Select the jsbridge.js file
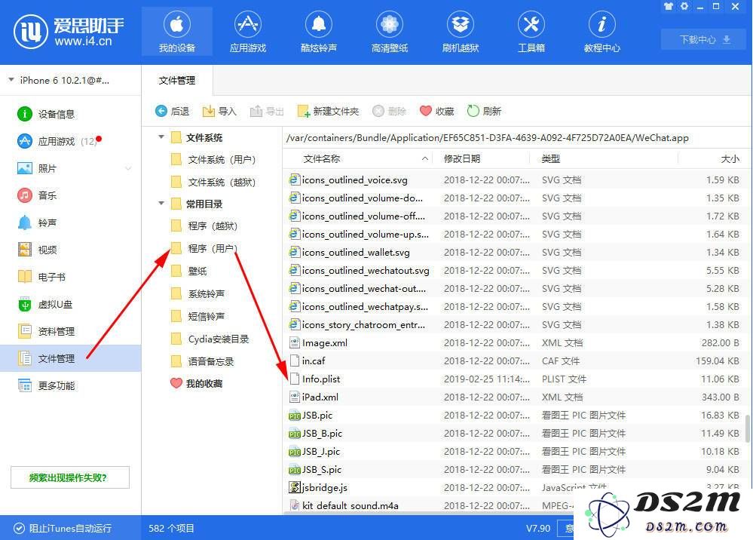 tap(514, 488)
